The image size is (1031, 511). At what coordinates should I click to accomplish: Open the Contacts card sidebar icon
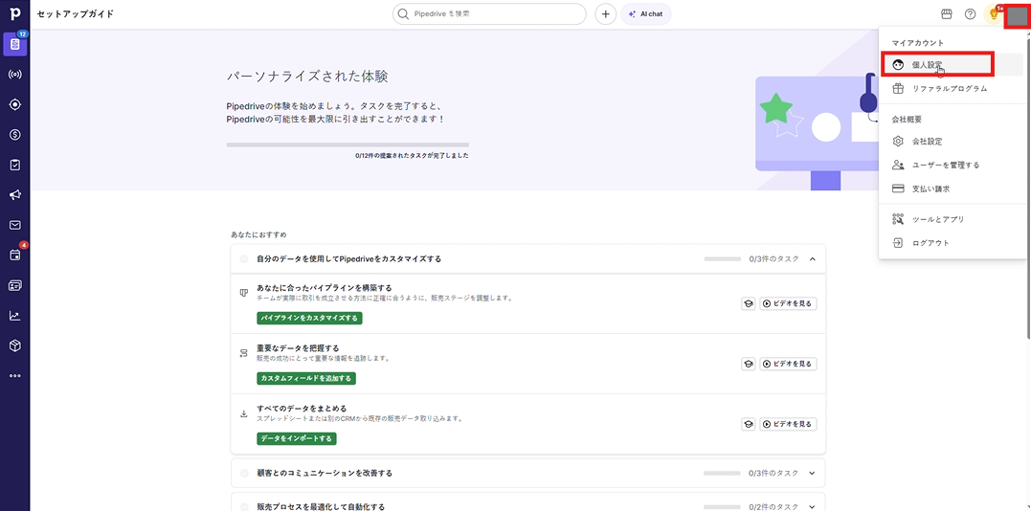(14, 285)
